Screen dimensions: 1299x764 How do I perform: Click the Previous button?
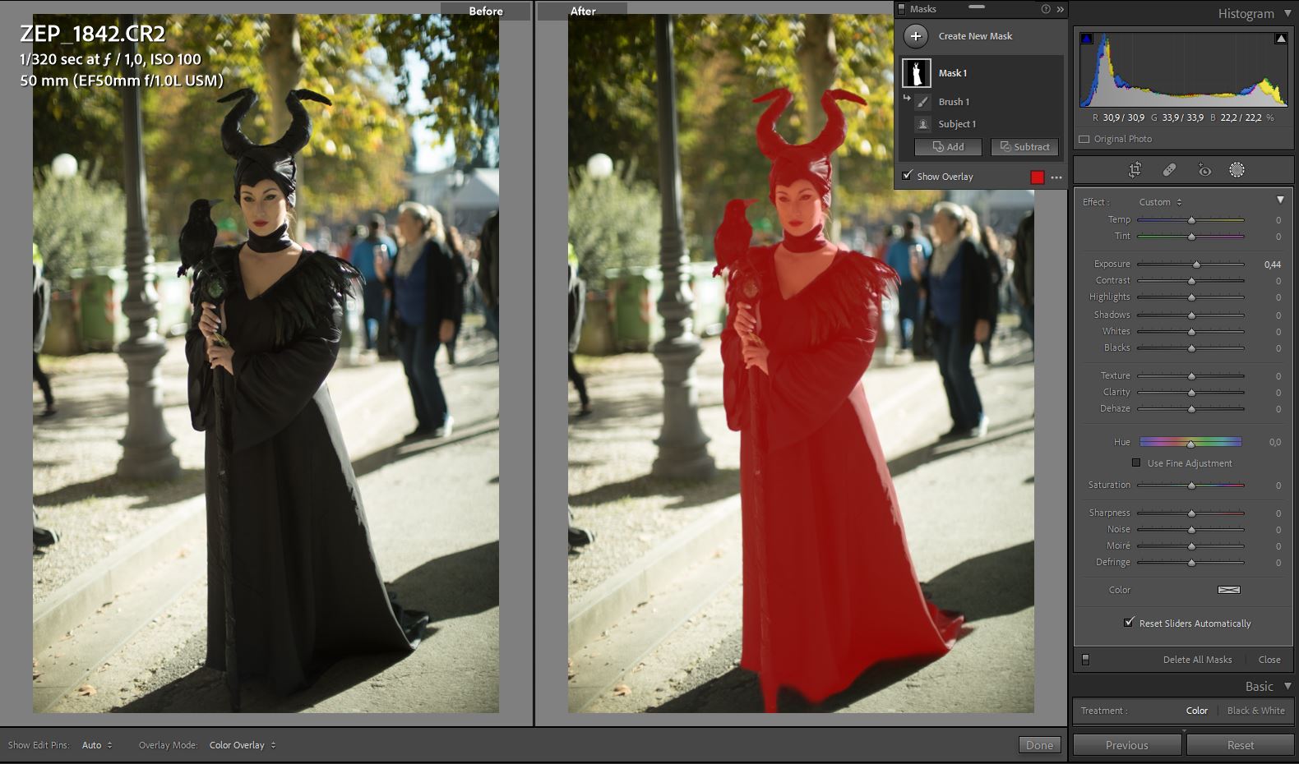(x=1127, y=745)
